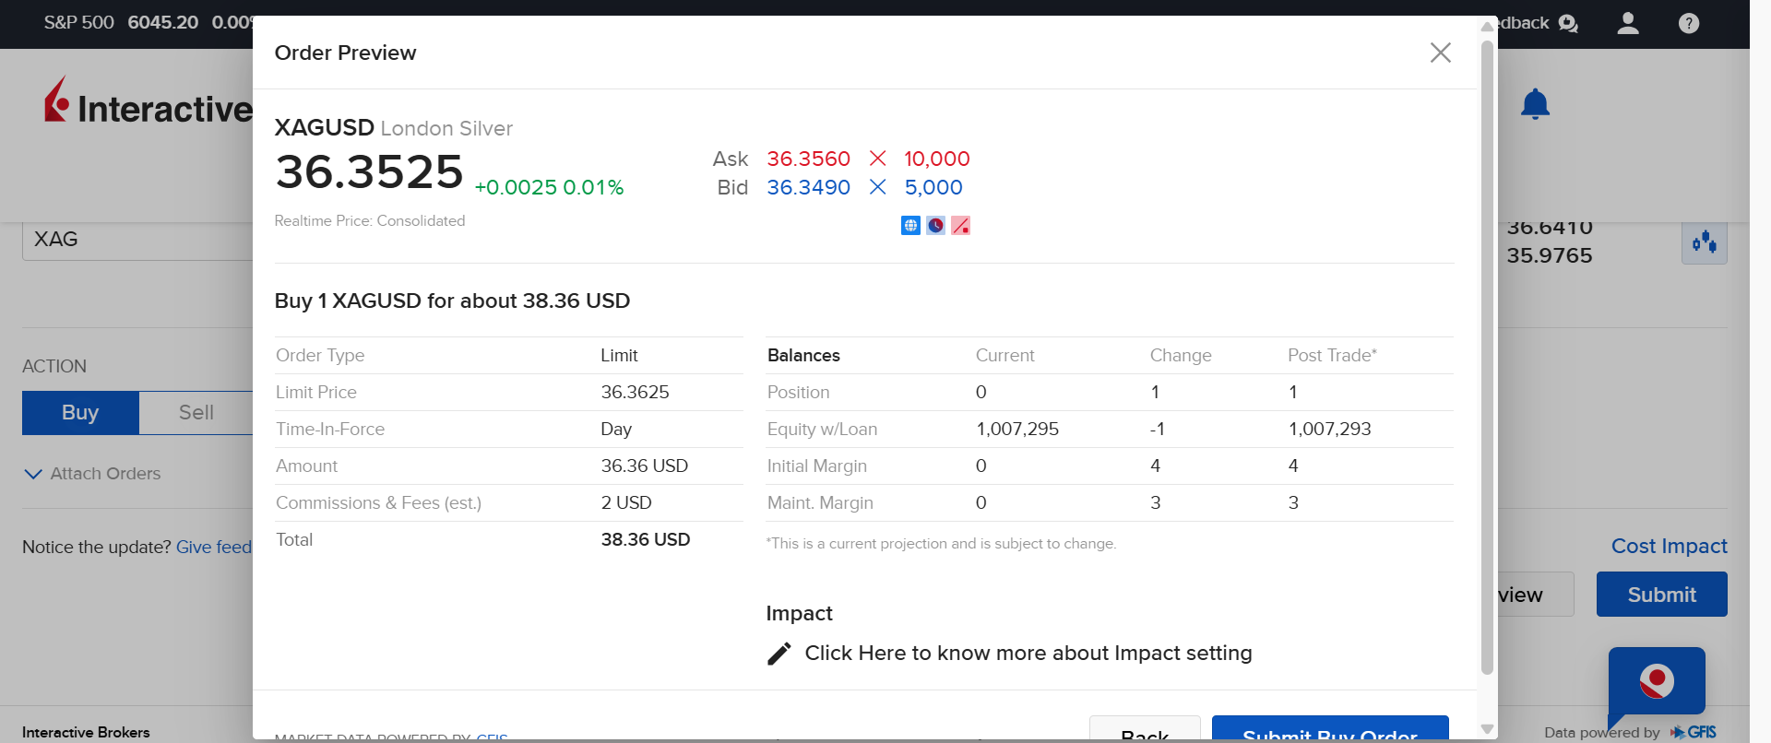Click the Ask size 10,000
The image size is (1771, 743).
[936, 159]
